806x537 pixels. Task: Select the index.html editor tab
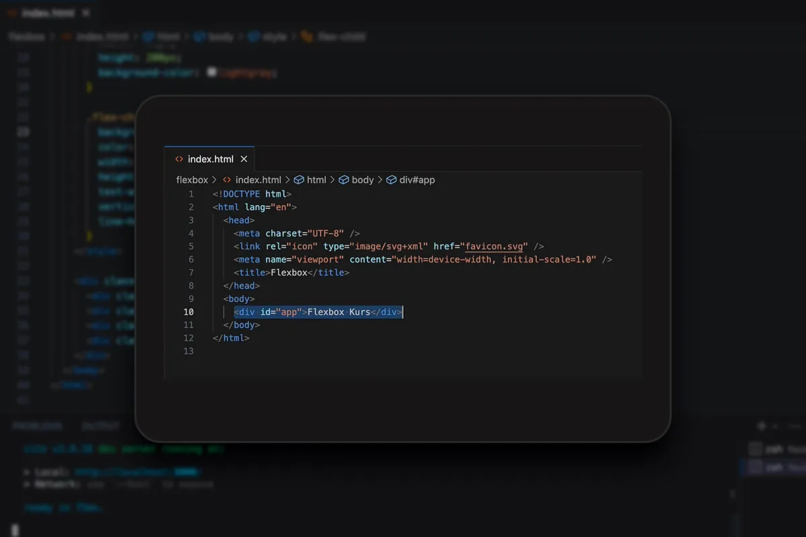pos(210,159)
